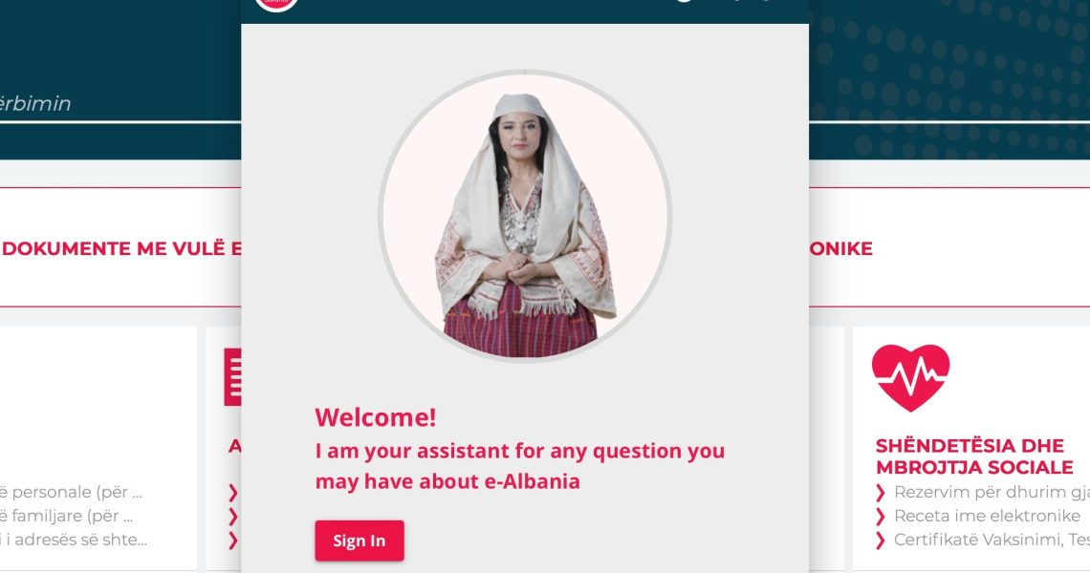Screen dimensions: 1090x573
Task: Switch to Dokumente me Vulë tab
Action: click(x=121, y=248)
